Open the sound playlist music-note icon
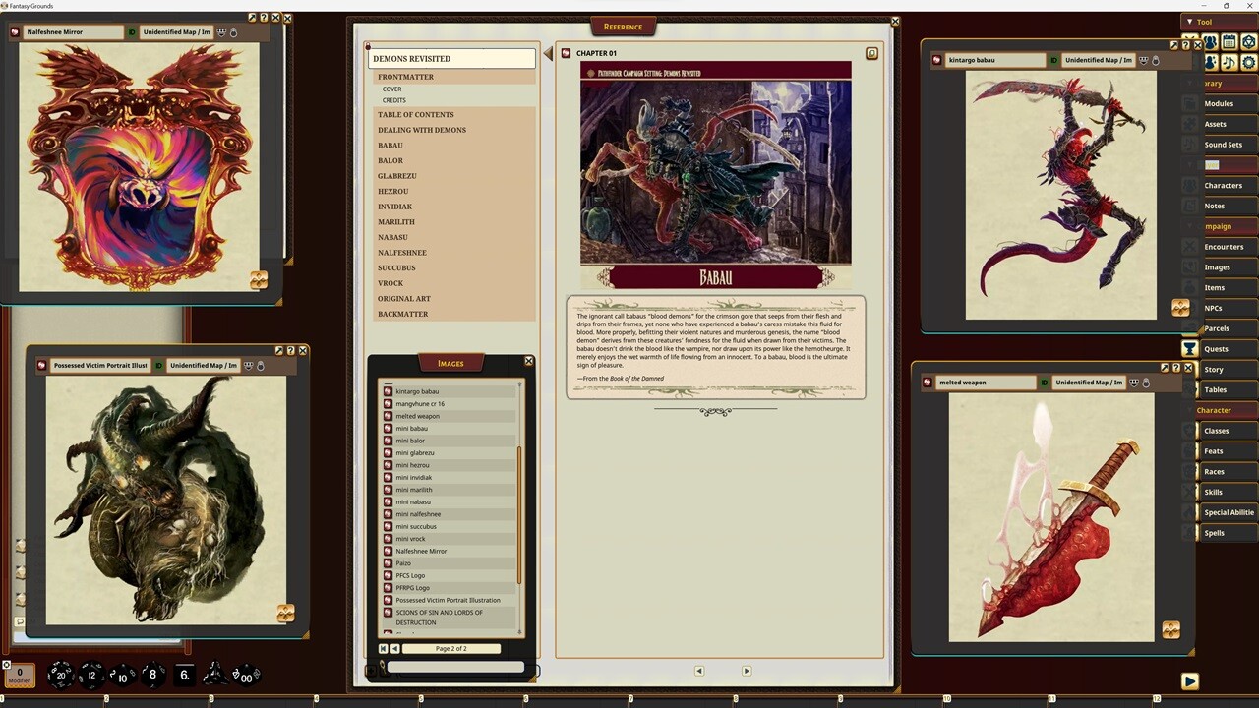1259x708 pixels. (x=1229, y=63)
